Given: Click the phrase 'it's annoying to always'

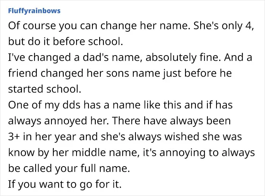Looking at the screenshot, I should coord(199,153).
